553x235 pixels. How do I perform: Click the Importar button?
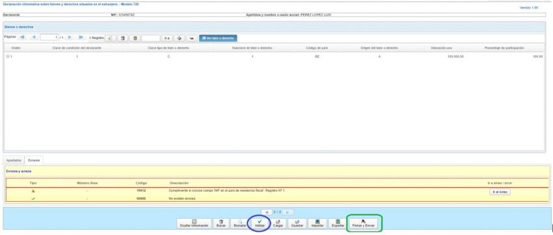pos(317,223)
